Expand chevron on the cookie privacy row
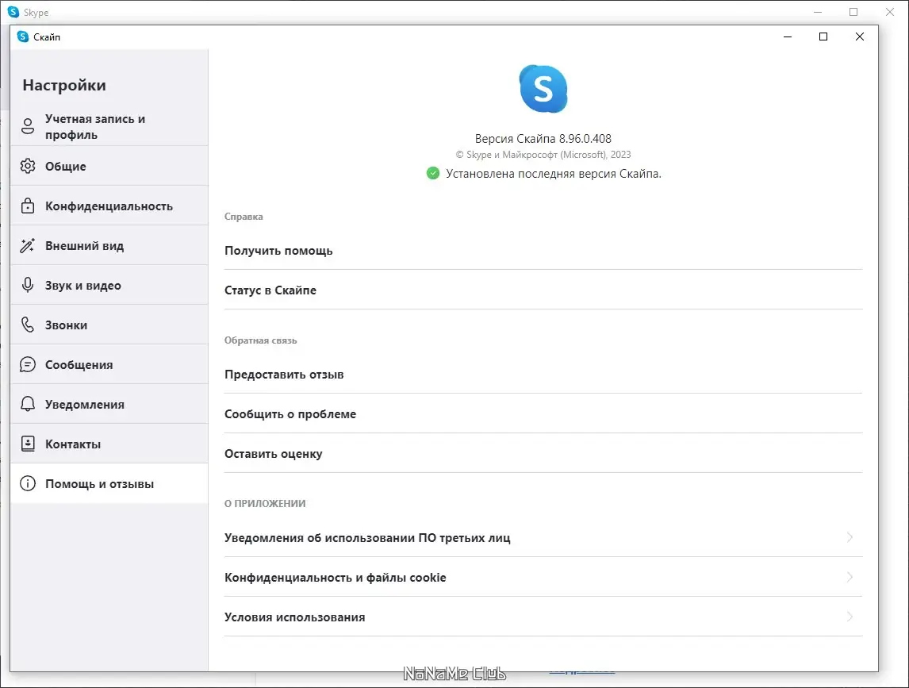This screenshot has width=909, height=688. (x=850, y=577)
